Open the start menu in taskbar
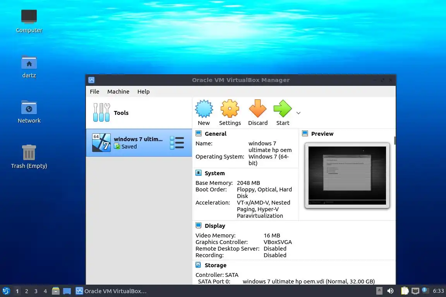This screenshot has height=297, width=446. (6, 291)
